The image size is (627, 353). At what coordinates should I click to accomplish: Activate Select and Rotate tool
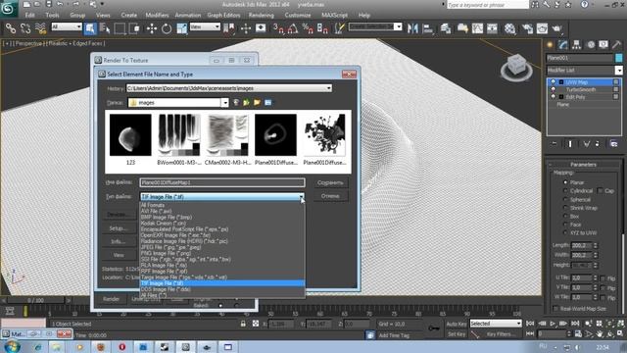pyautogui.click(x=167, y=28)
